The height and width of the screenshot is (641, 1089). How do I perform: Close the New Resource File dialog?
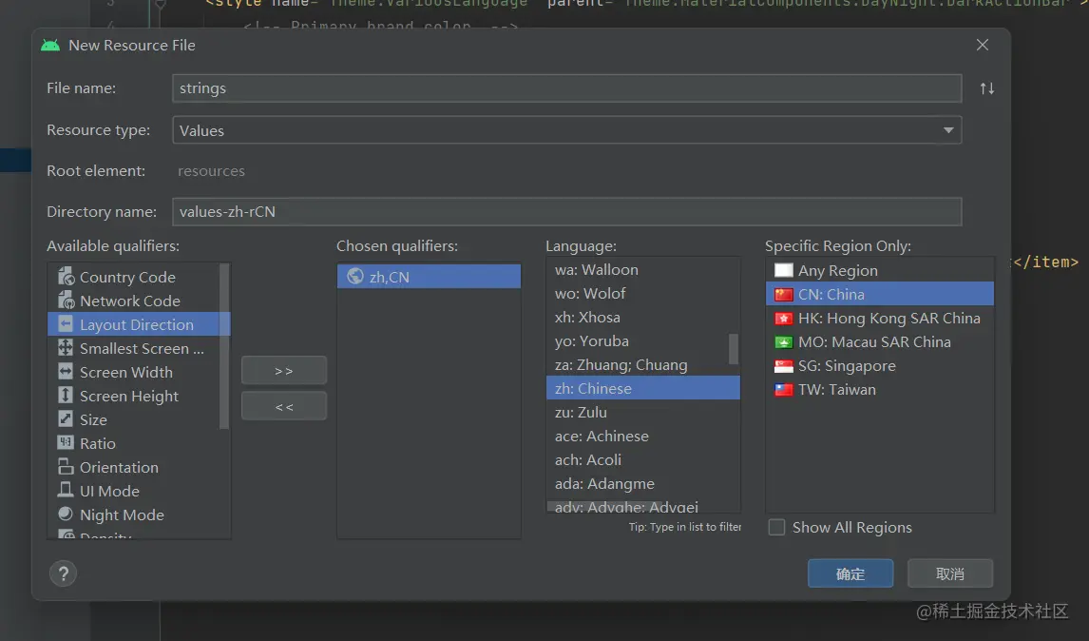pyautogui.click(x=982, y=45)
